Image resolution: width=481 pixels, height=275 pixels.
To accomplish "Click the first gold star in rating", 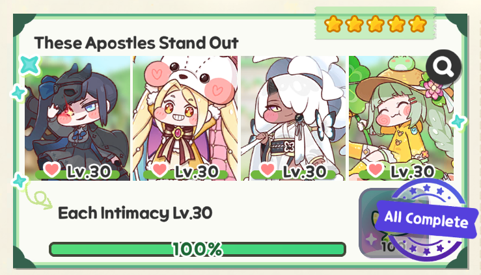I will [x=333, y=24].
